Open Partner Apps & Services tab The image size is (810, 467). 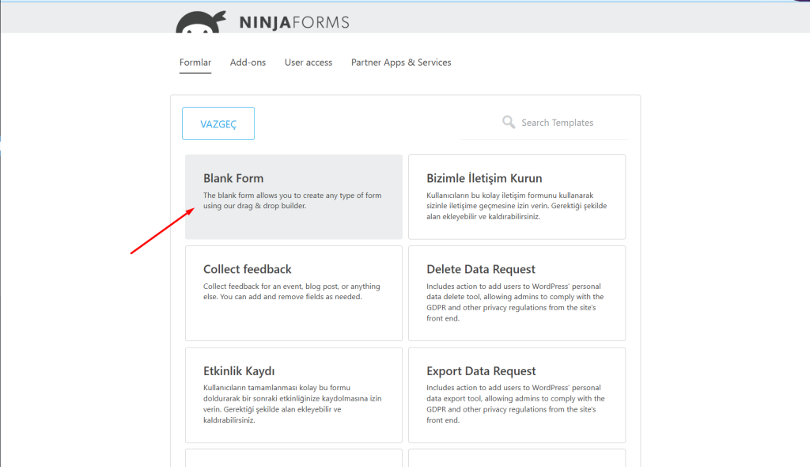click(401, 62)
